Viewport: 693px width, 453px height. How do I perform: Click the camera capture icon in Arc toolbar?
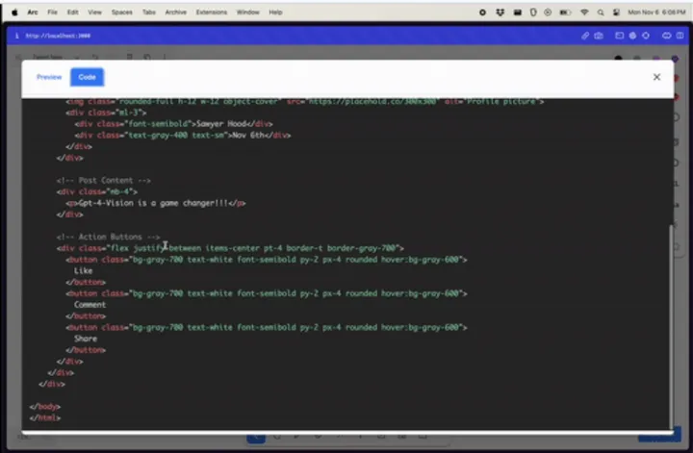(600, 36)
